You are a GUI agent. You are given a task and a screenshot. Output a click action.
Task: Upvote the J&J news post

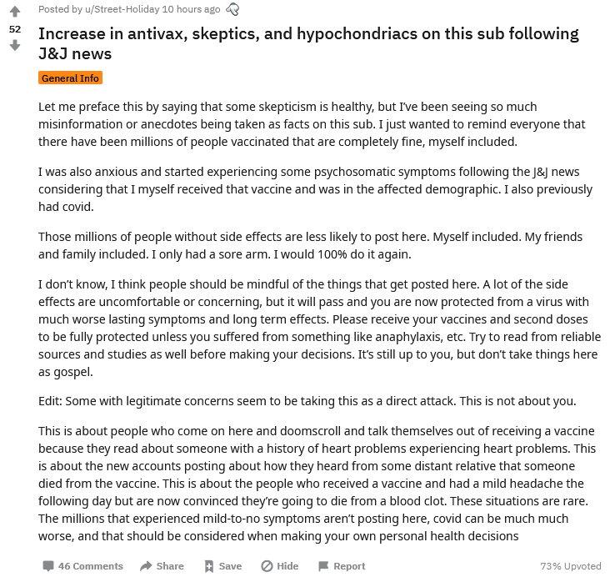point(15,12)
